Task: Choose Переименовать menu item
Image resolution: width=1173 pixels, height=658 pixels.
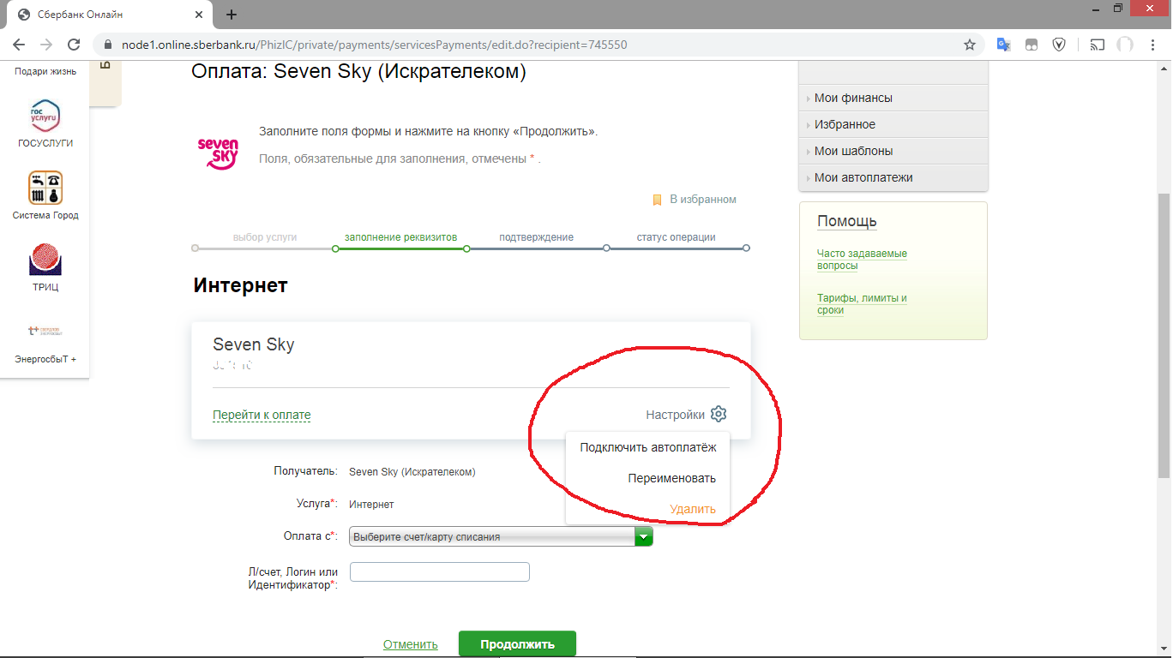Action: pos(671,478)
